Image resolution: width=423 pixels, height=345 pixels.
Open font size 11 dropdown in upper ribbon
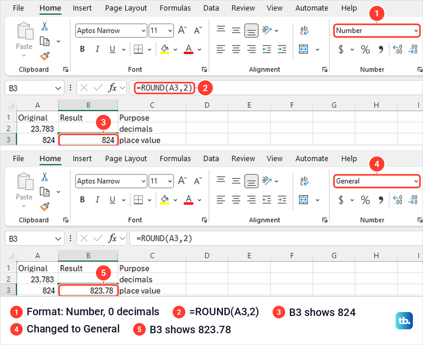click(x=170, y=31)
